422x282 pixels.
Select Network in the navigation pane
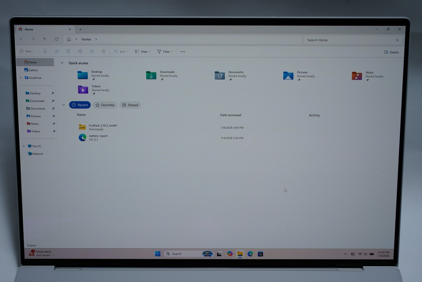pos(35,154)
